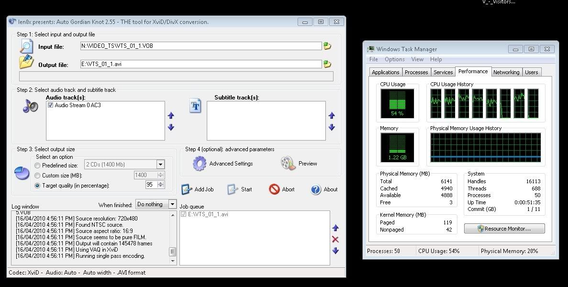
Task: Open the Task Manager View menu
Action: click(417, 59)
